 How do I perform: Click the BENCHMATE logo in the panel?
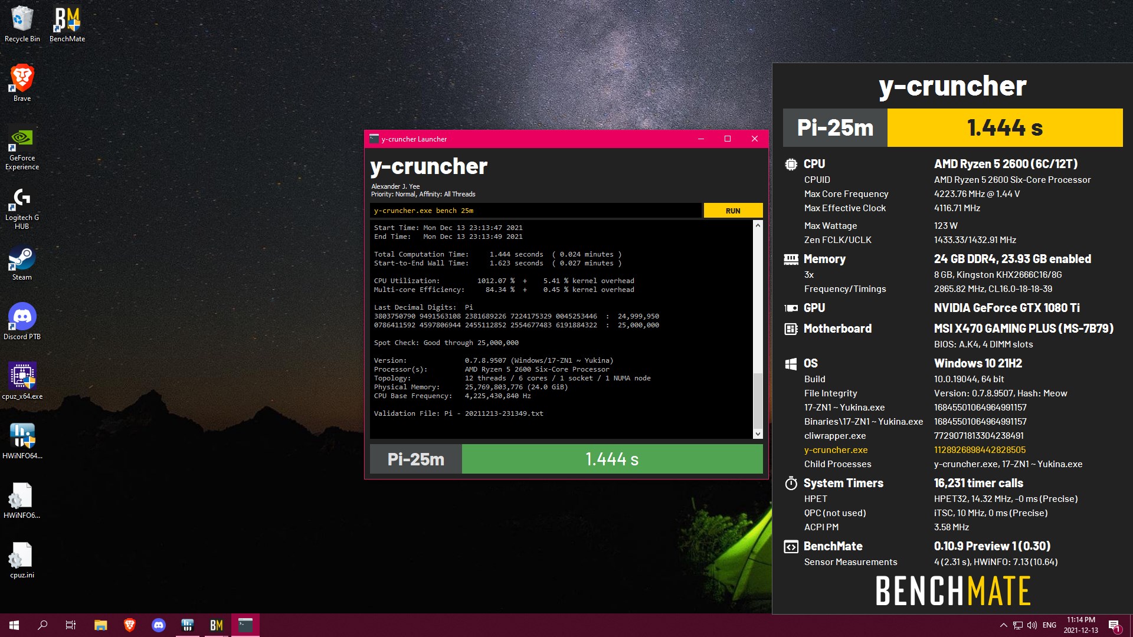click(953, 591)
